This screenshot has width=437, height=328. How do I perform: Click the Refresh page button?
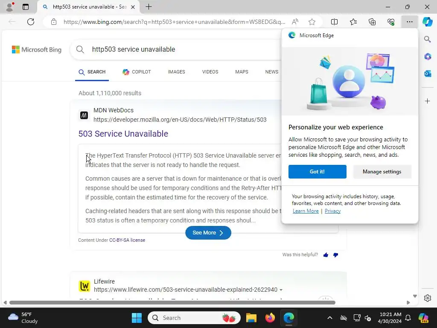[31, 22]
